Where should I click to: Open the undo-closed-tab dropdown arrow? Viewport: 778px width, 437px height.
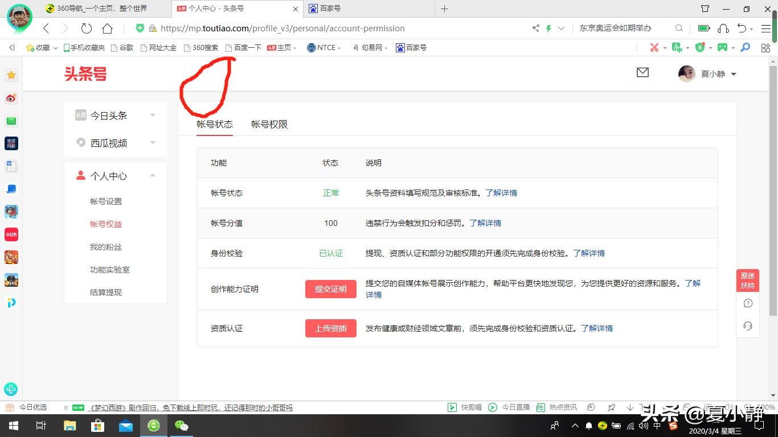coord(752,28)
